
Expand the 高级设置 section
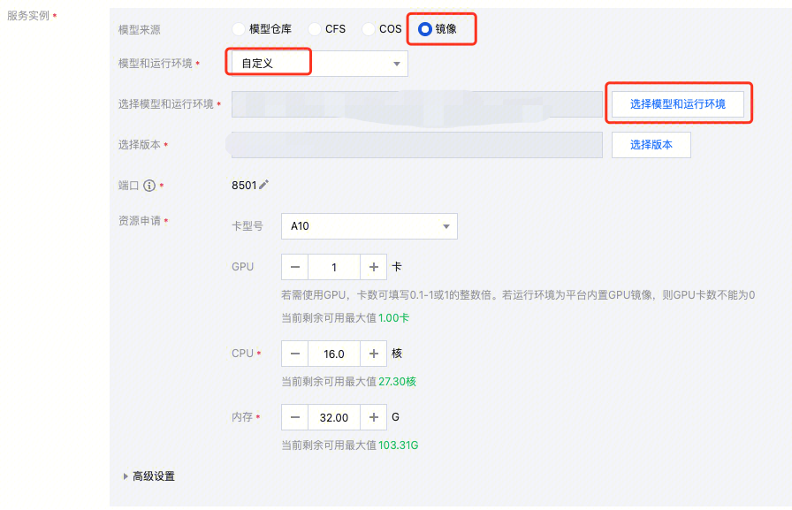pos(149,476)
